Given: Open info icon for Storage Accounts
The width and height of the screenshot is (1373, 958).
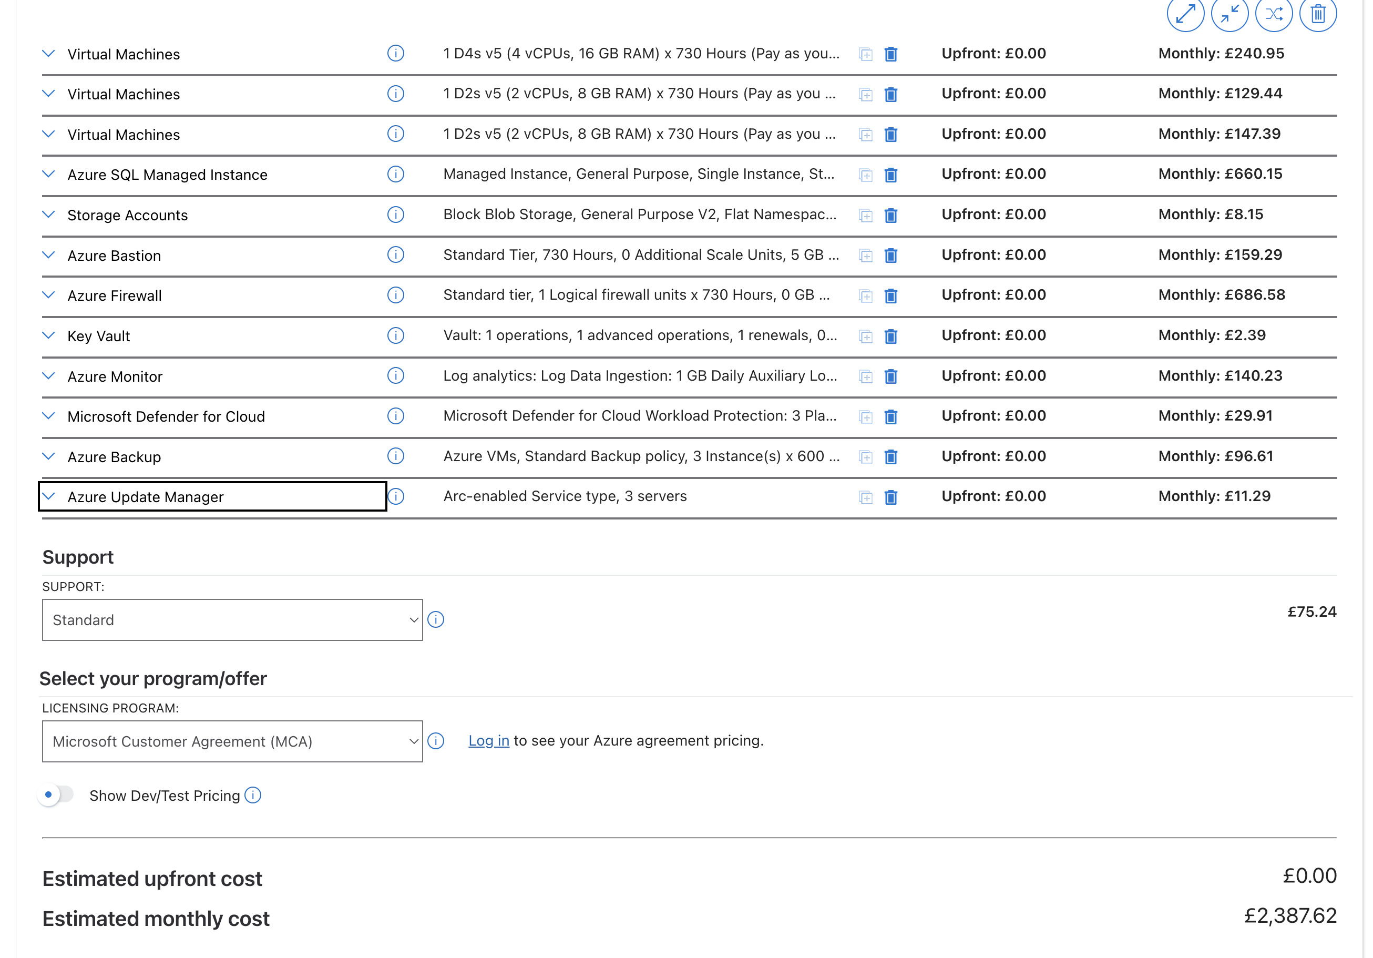Looking at the screenshot, I should point(395,214).
